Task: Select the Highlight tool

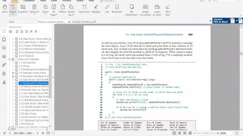Action: [x=96, y=9]
